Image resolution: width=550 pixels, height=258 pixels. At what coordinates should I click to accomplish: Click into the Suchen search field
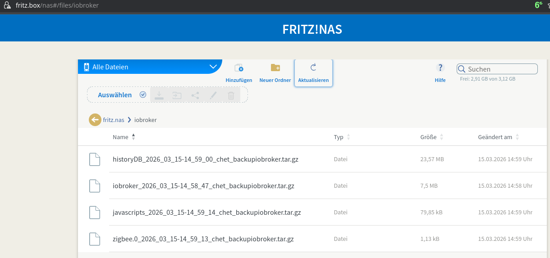coord(497,69)
